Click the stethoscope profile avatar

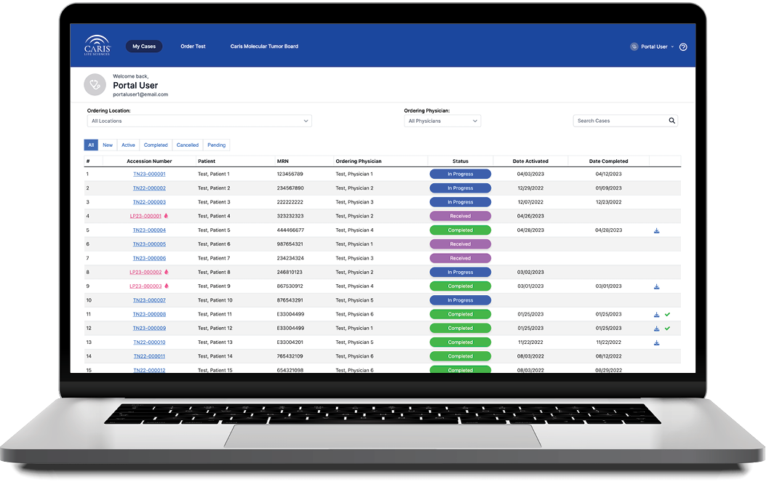[x=95, y=84]
